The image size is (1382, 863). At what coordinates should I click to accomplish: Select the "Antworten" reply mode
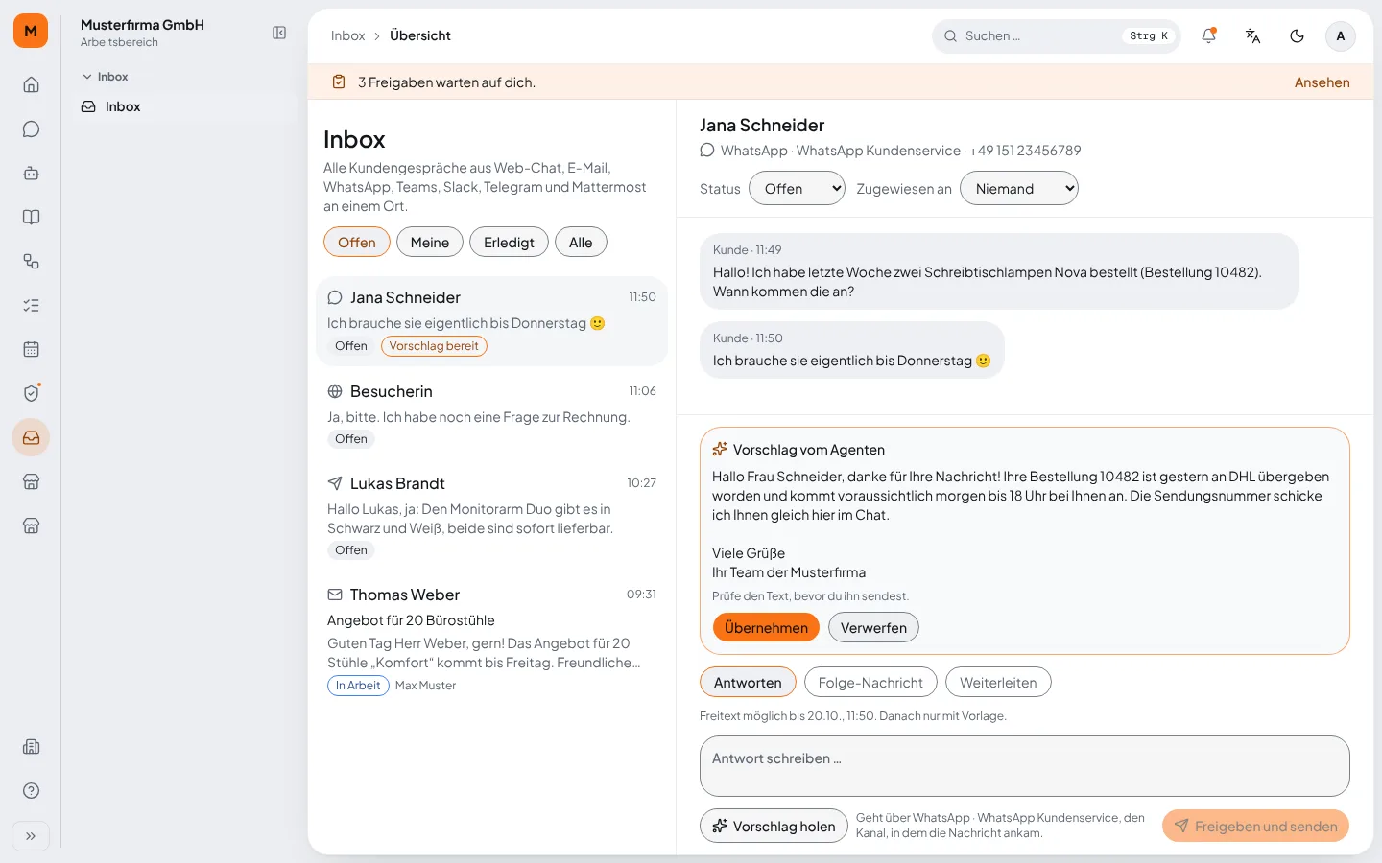click(x=748, y=683)
